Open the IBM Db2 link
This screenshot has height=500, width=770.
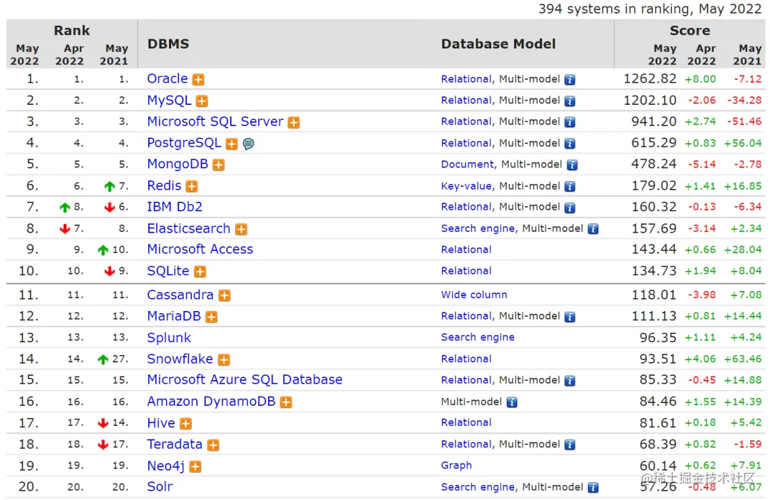coord(175,207)
